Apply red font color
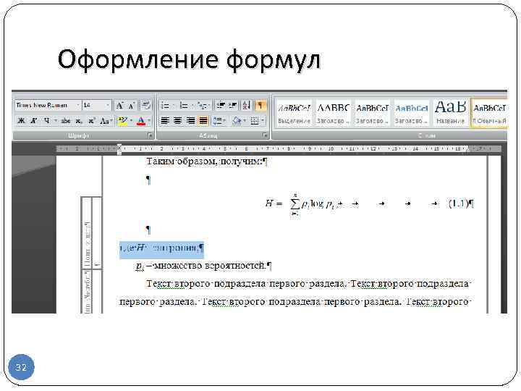The width and height of the screenshot is (521, 391). tap(141, 121)
